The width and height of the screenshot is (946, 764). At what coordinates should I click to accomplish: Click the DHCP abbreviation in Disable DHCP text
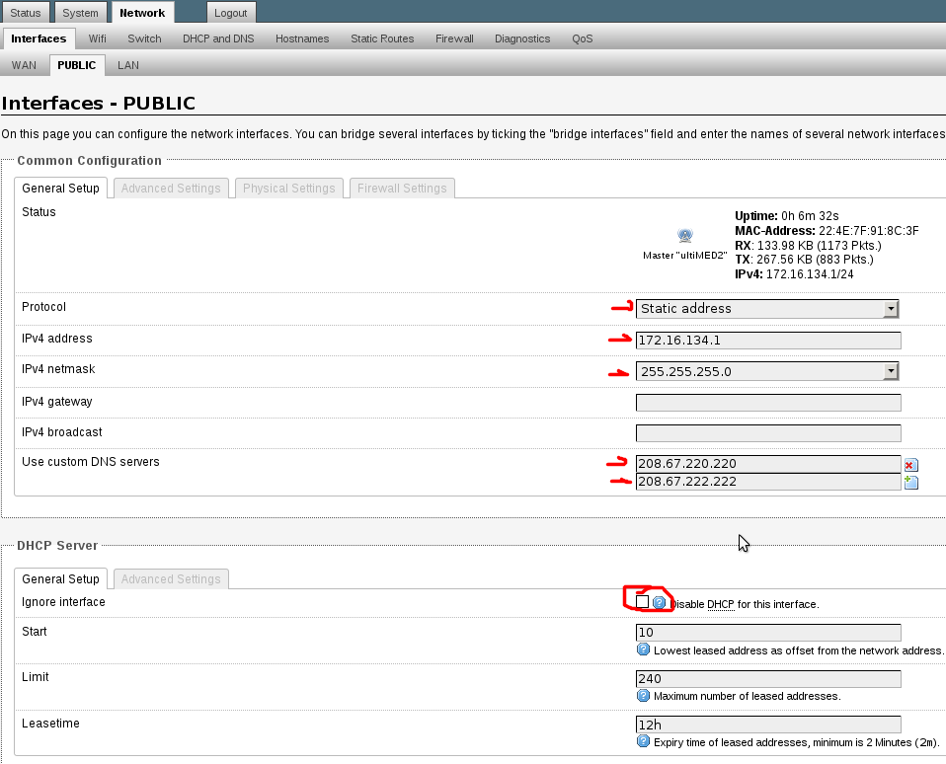click(x=720, y=604)
